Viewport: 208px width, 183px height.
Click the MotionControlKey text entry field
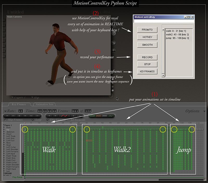[164, 21]
